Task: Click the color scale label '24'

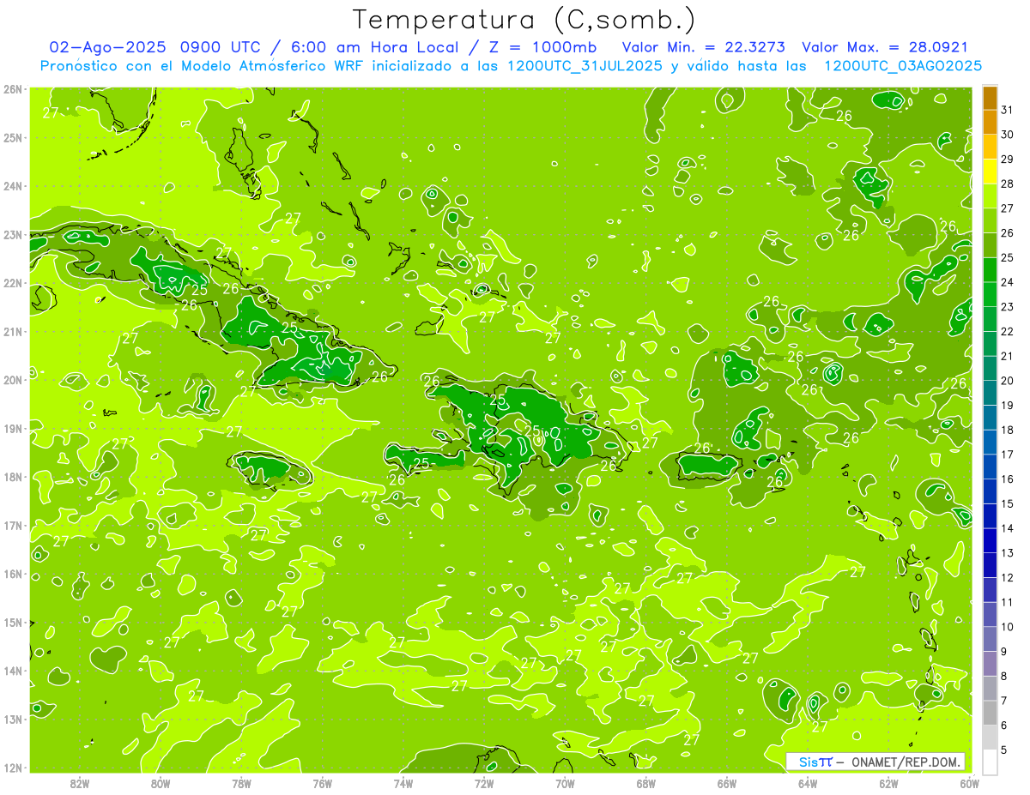Action: coord(1008,282)
